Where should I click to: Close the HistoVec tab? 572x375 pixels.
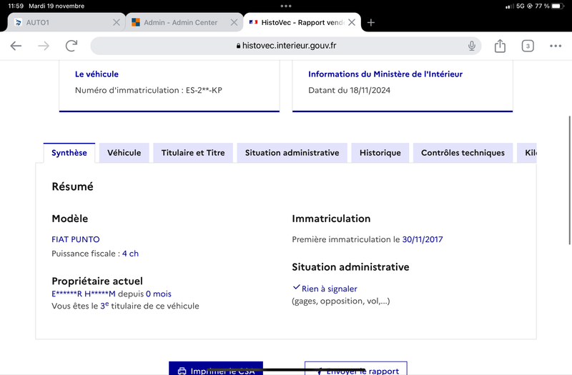(x=352, y=23)
